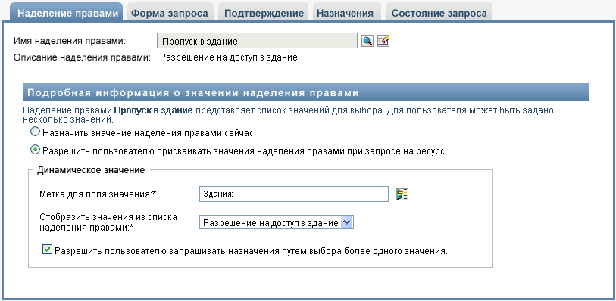The width and height of the screenshot is (616, 301).
Task: Click the magnifier search icon beside entitlement name
Action: click(367, 41)
